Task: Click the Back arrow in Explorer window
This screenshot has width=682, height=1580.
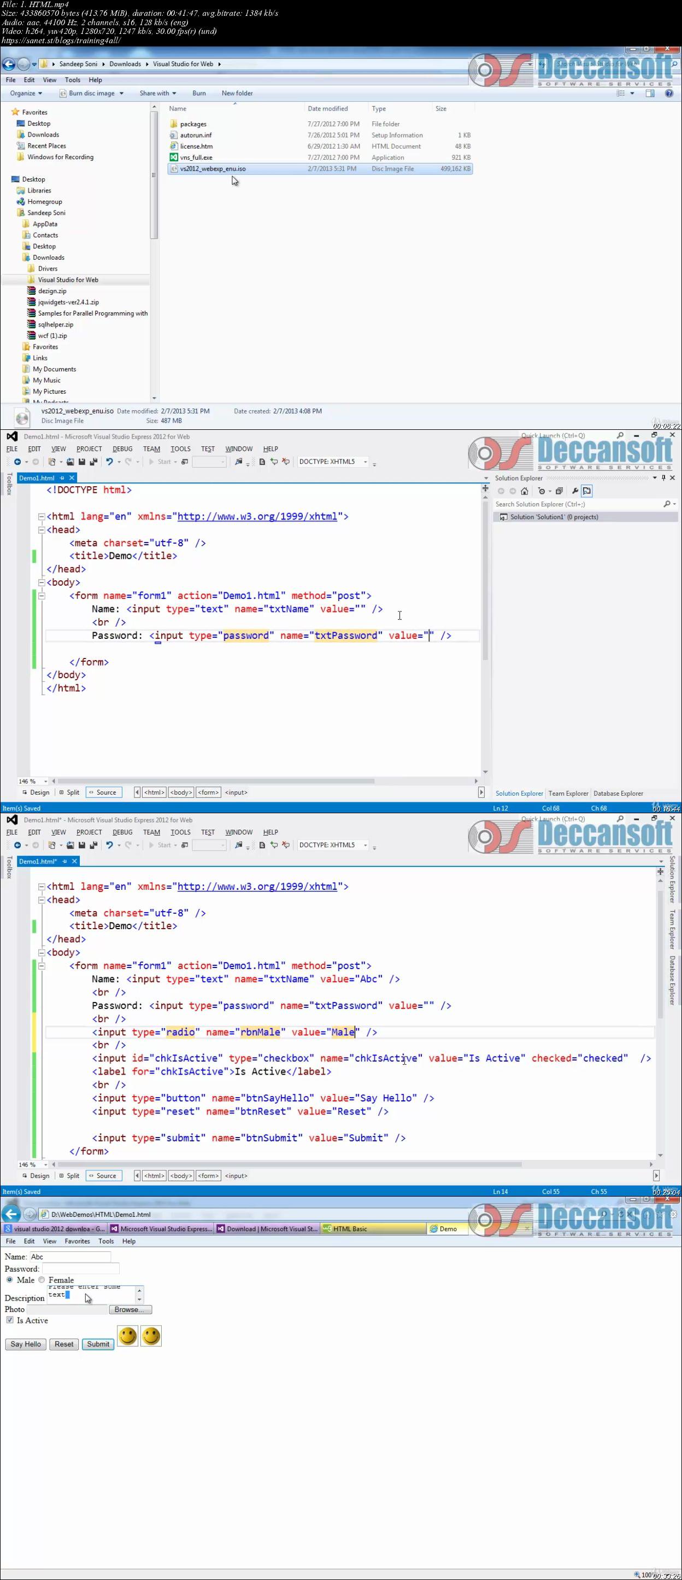Action: click(9, 64)
